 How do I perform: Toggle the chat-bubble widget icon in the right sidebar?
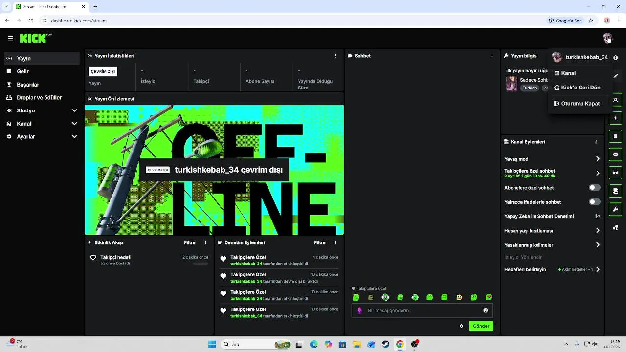point(616,154)
